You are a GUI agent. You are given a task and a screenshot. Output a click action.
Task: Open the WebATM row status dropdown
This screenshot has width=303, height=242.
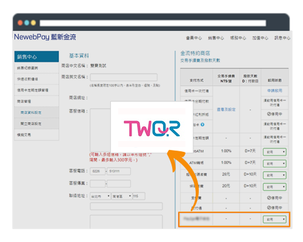click(x=275, y=152)
